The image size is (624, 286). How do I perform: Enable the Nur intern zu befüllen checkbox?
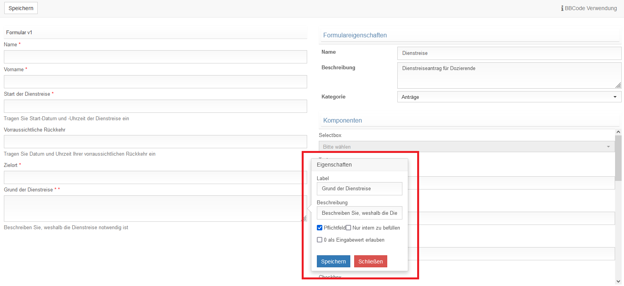(x=348, y=228)
